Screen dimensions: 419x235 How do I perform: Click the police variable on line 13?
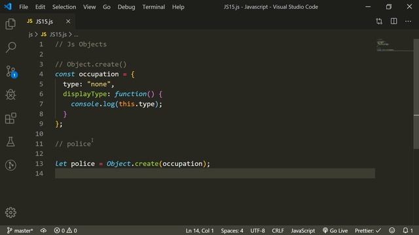click(83, 164)
